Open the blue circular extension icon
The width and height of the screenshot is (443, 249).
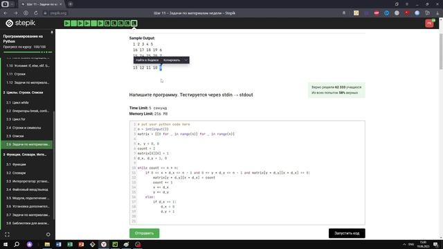(386, 13)
